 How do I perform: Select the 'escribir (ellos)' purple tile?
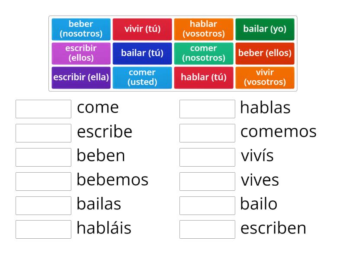tap(81, 53)
